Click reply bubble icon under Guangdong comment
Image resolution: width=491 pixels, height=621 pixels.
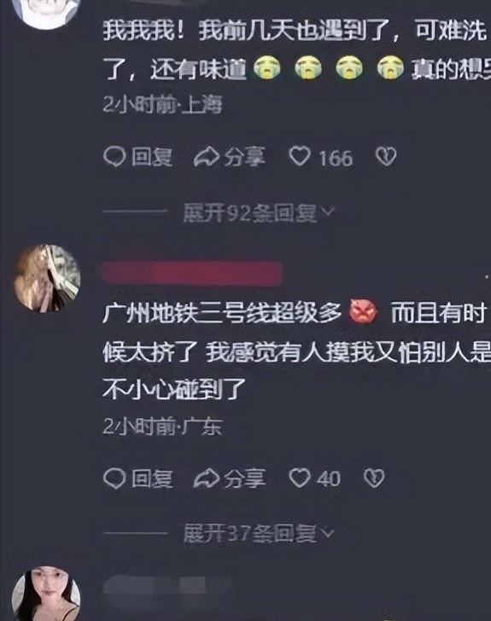tap(114, 479)
